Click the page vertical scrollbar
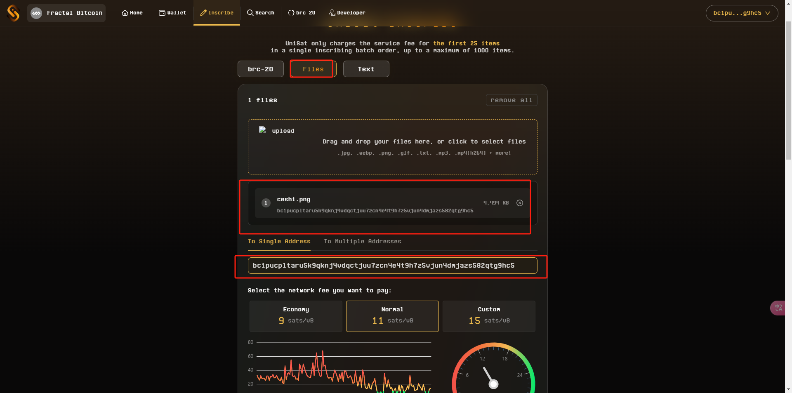 [788, 90]
